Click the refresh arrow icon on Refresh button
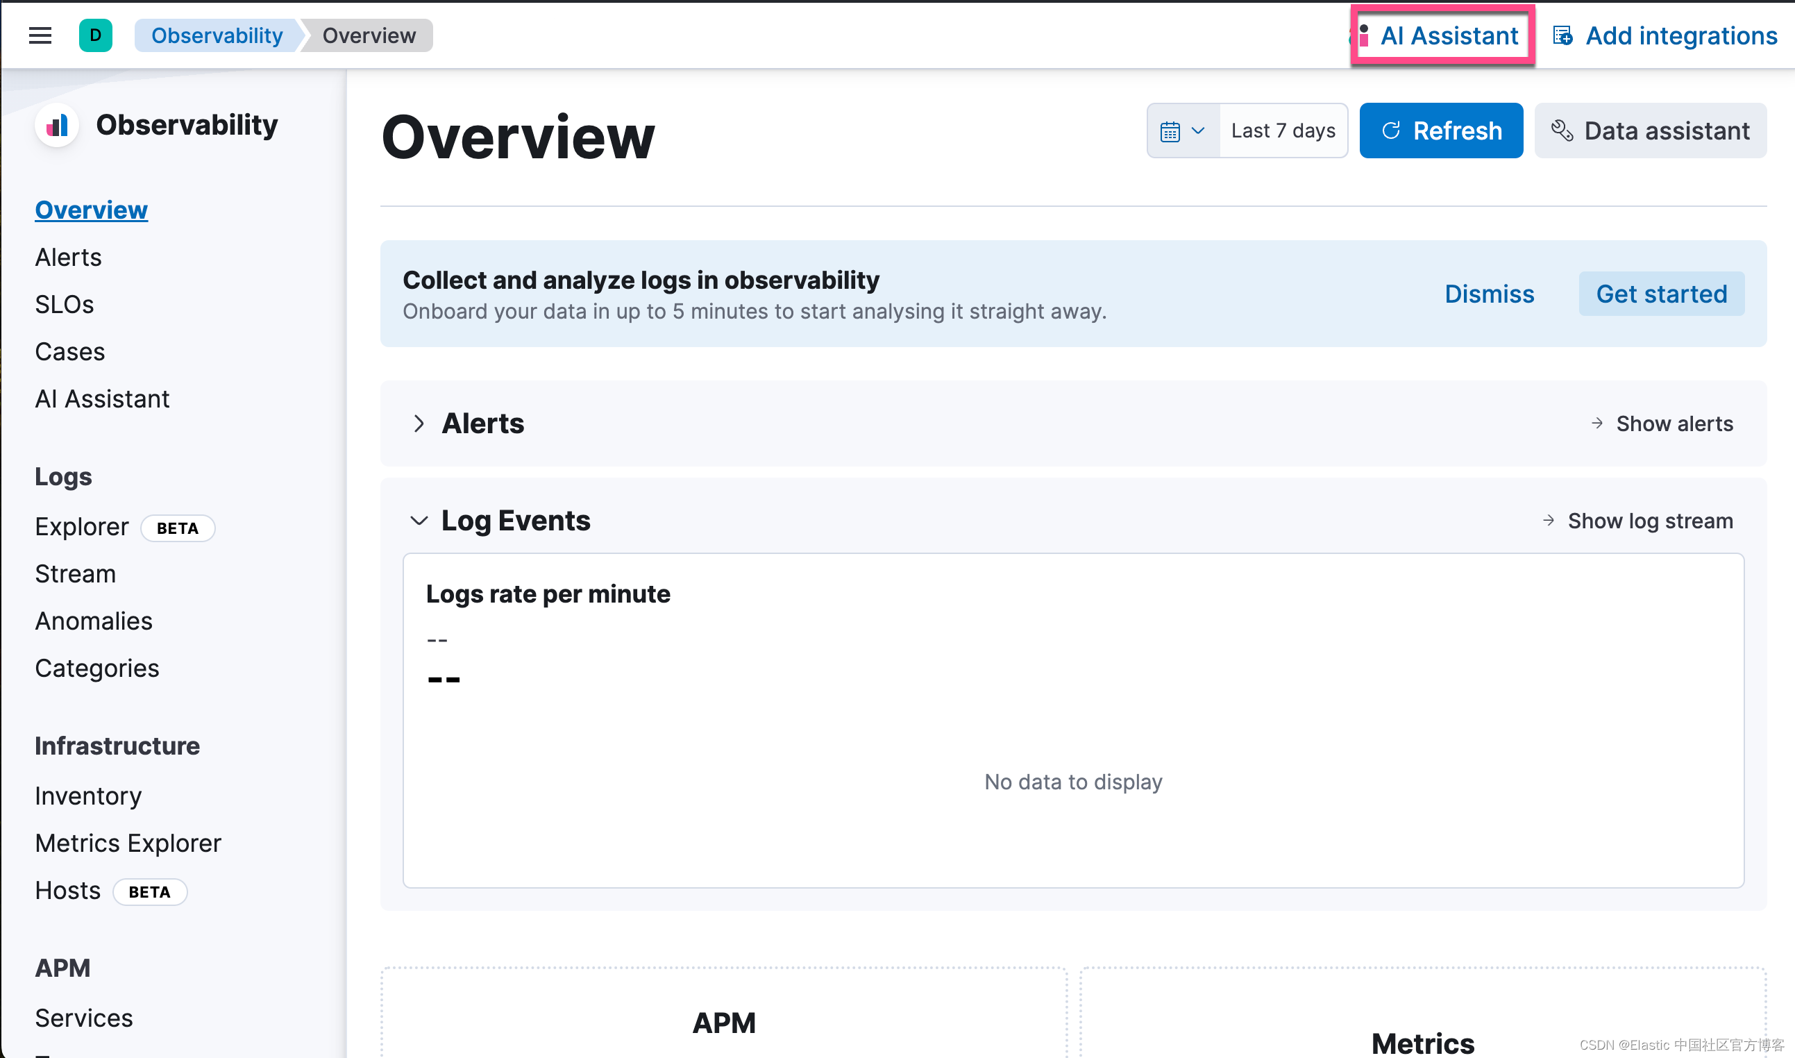The width and height of the screenshot is (1795, 1058). point(1392,131)
